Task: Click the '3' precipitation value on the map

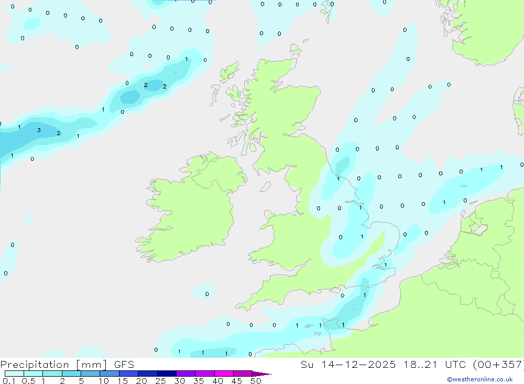Action: (39, 130)
